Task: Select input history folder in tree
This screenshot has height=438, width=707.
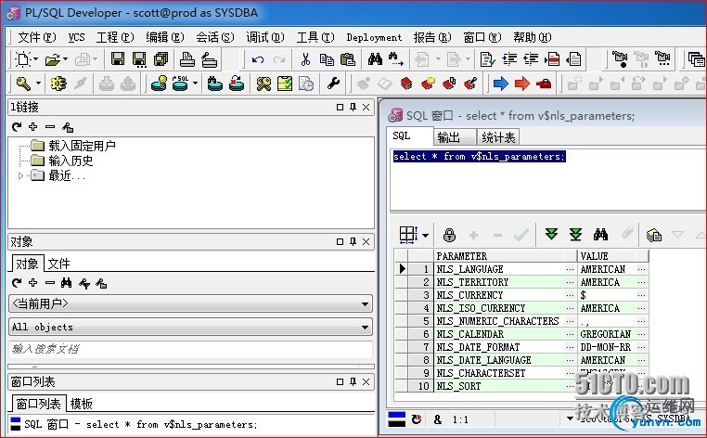Action: point(71,161)
